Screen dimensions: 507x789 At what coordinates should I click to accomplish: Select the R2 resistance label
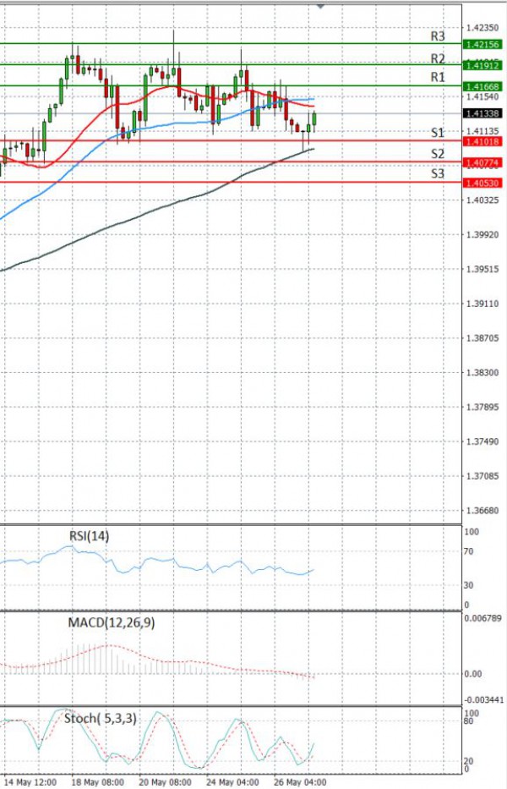pos(438,59)
